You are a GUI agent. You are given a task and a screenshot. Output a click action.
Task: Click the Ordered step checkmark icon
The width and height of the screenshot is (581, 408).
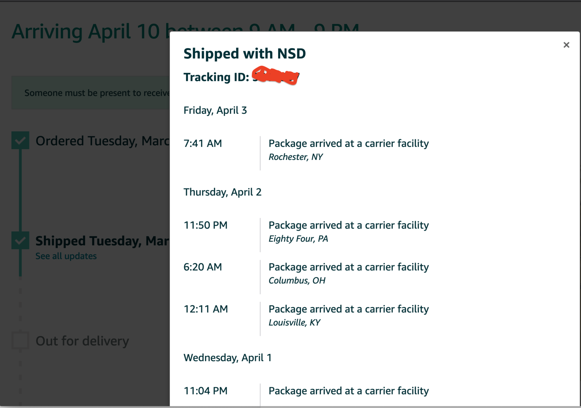20,140
